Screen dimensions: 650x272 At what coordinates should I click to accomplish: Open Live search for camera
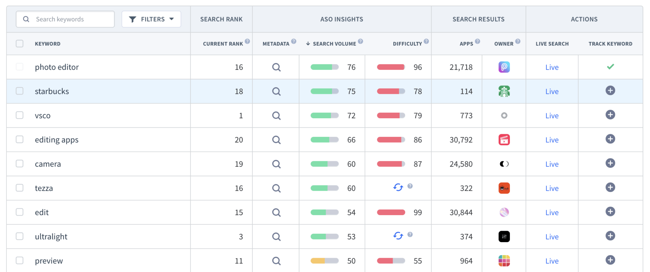(x=552, y=164)
